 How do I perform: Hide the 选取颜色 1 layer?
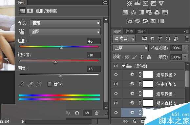pyautogui.click(x=116, y=94)
